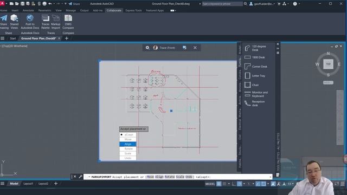Click the Save icon in quick access toolbar

pyautogui.click(x=22, y=4)
